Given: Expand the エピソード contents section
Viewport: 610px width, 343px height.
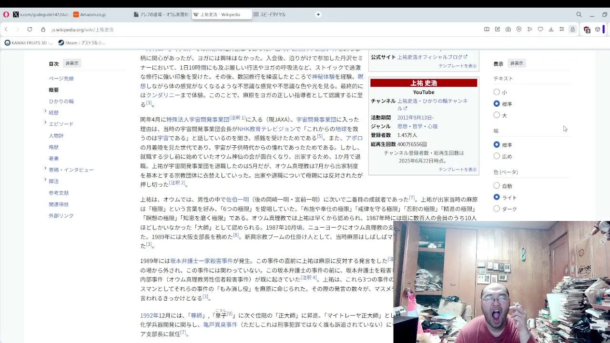Looking at the screenshot, I should (45, 123).
